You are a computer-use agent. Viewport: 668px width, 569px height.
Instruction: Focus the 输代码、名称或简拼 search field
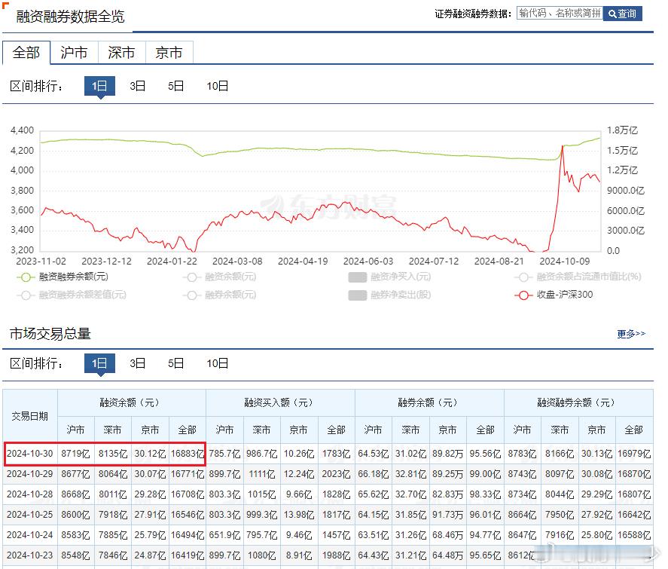point(560,14)
